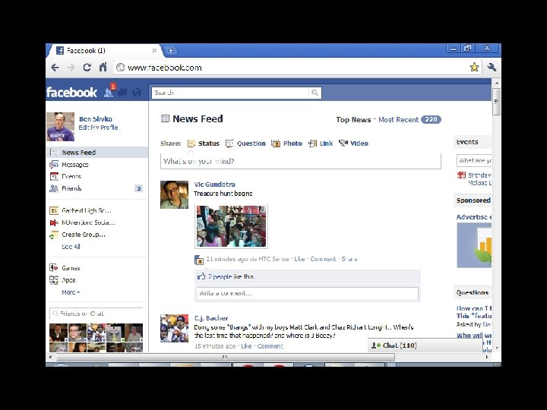Click Comment on Vic Gundotra's post
547x410 pixels.
(323, 259)
